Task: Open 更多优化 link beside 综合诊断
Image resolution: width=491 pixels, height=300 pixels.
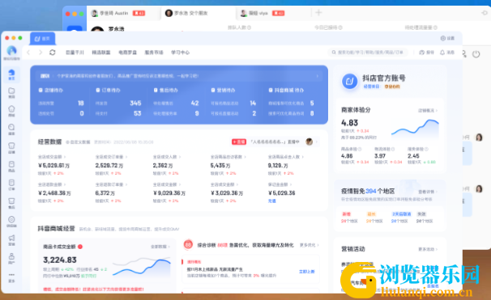Action: (309, 245)
